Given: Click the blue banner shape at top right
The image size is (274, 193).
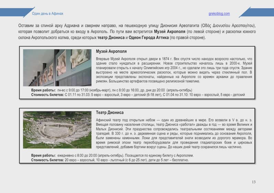Looking at the screenshot, I should pos(257,12).
